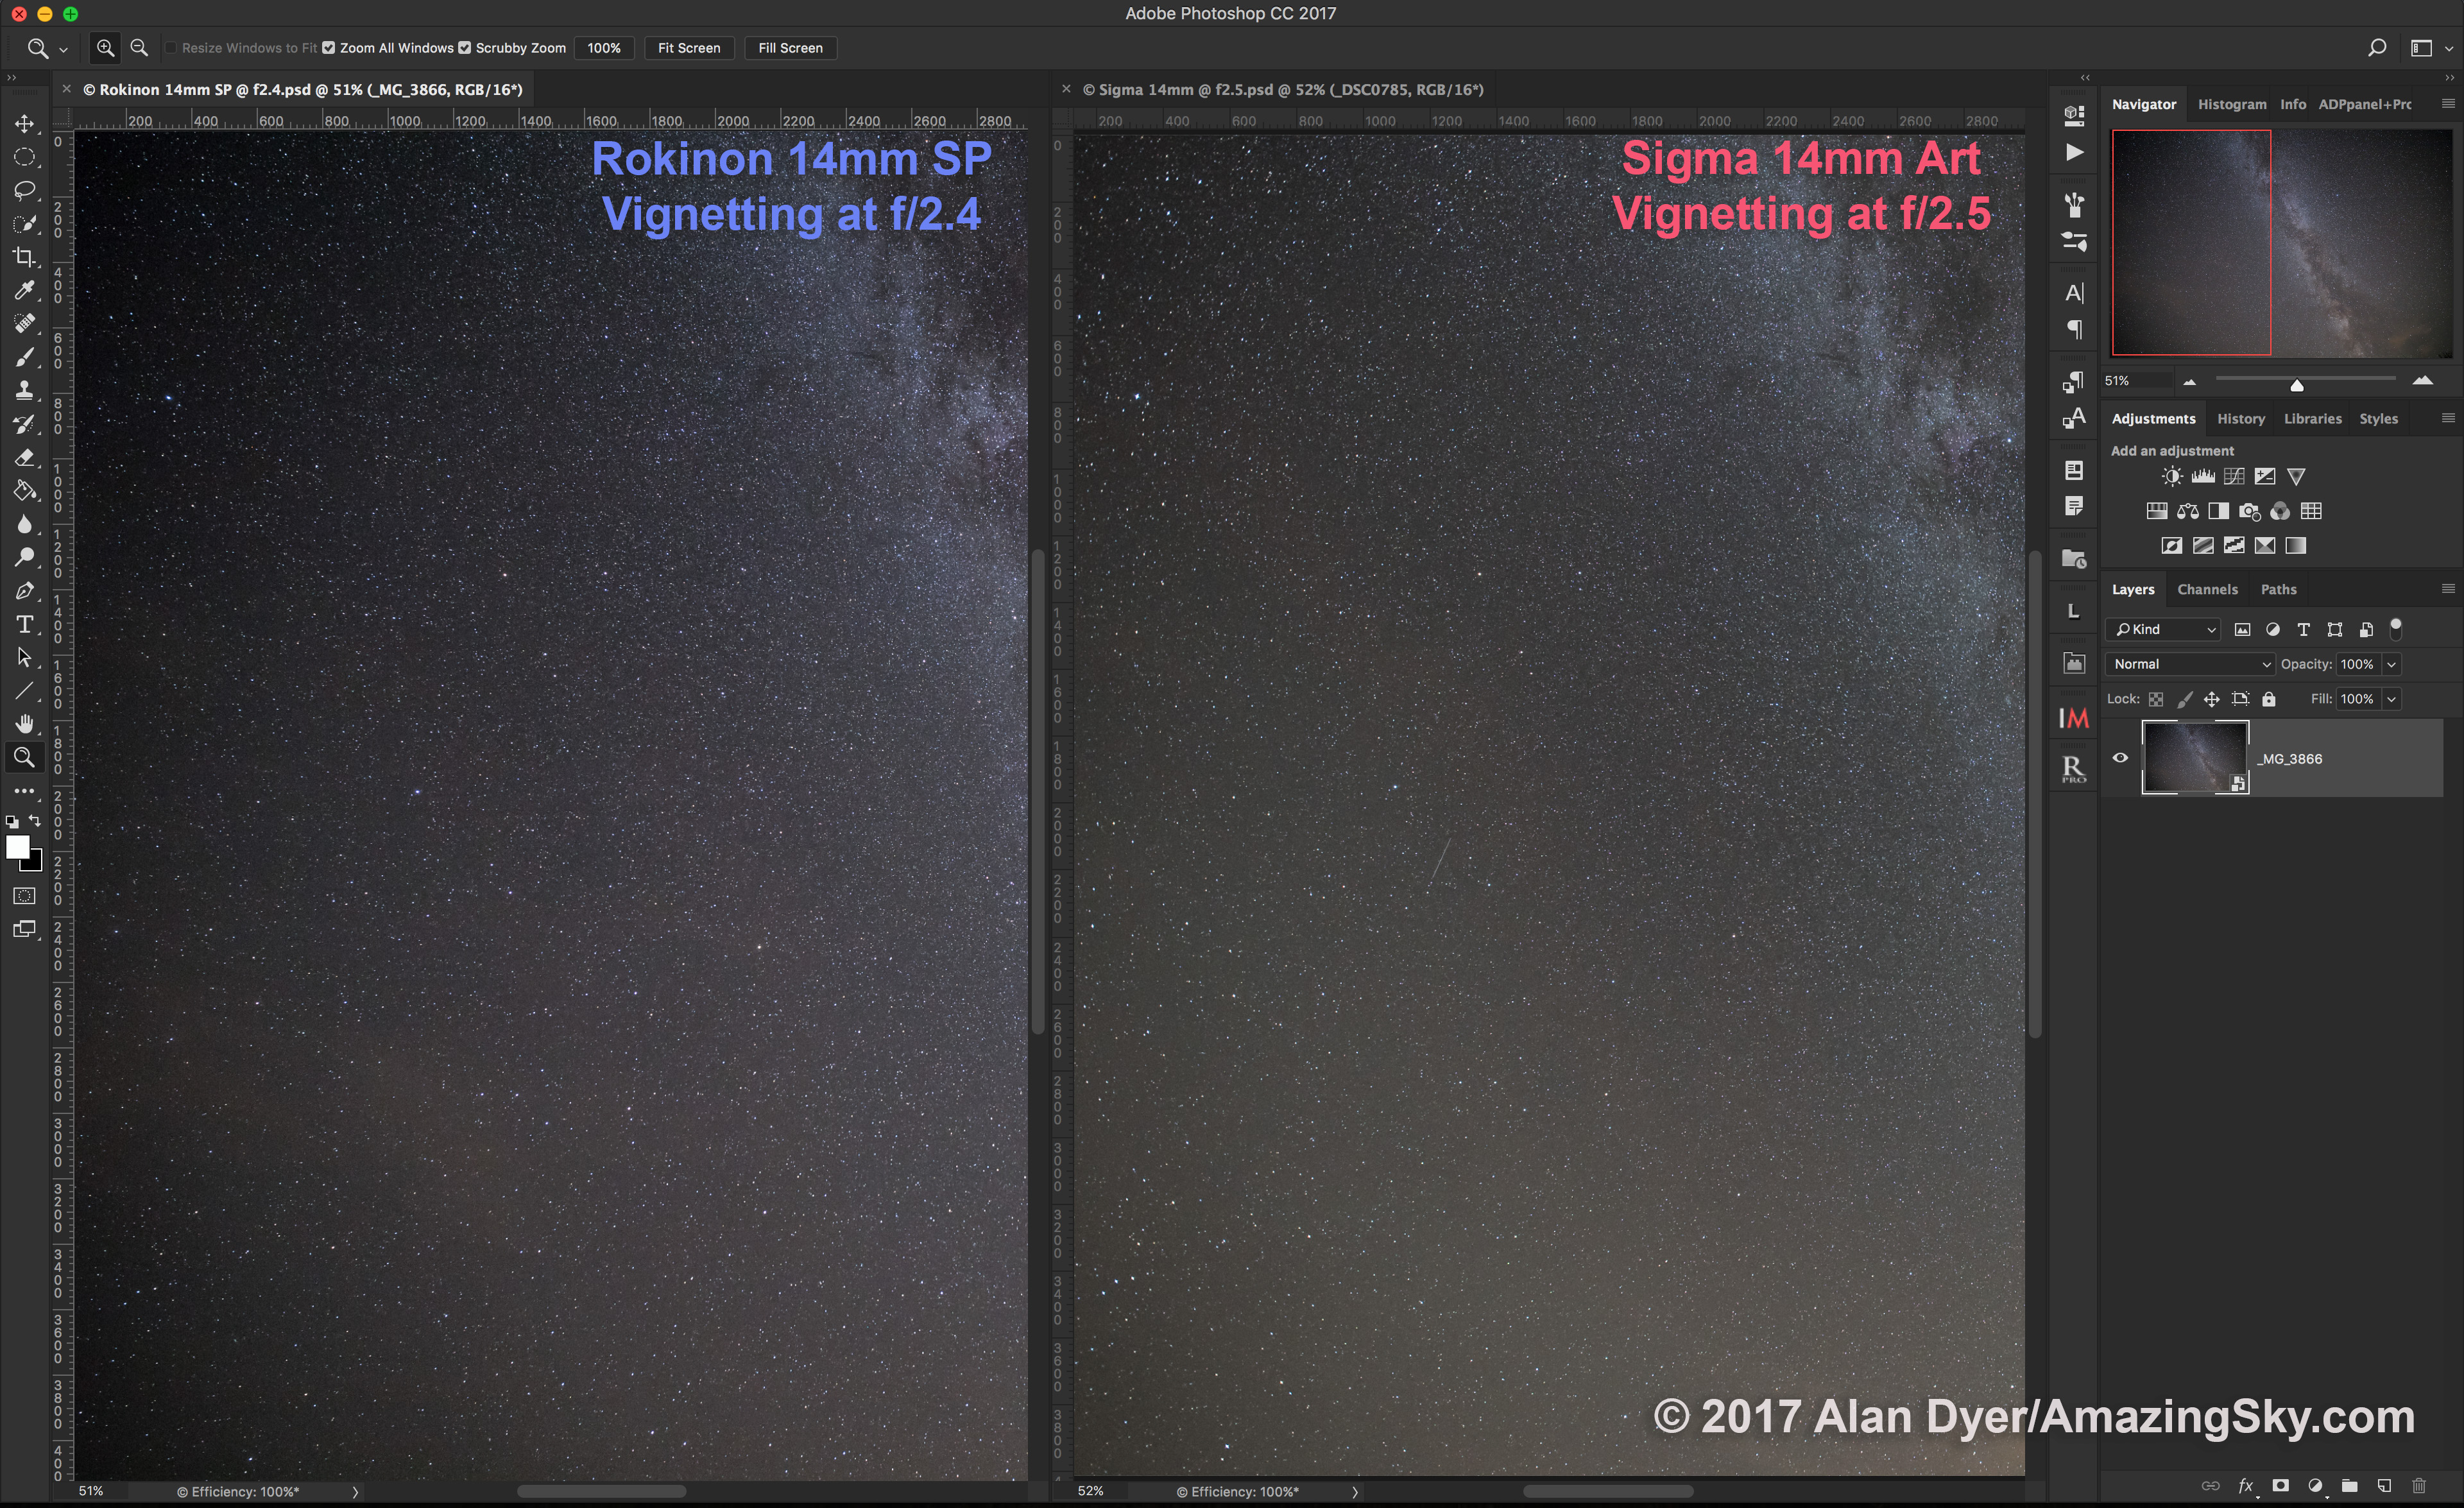The width and height of the screenshot is (2464, 1508).
Task: Click the Navigator zoom slider handle
Action: pos(2296,385)
